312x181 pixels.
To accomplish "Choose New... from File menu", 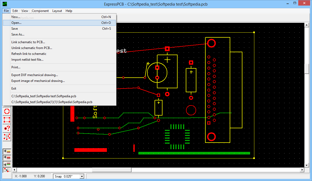I will coord(59,17).
